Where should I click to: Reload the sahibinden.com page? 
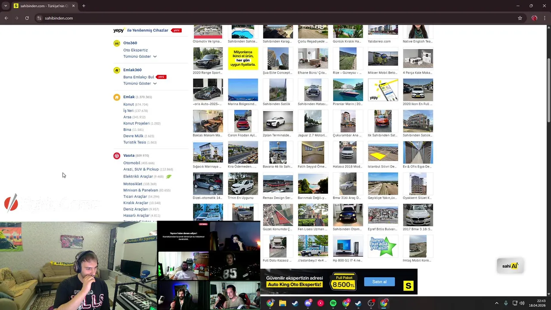click(27, 18)
